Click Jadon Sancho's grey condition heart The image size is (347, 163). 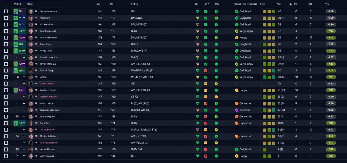click(198, 130)
